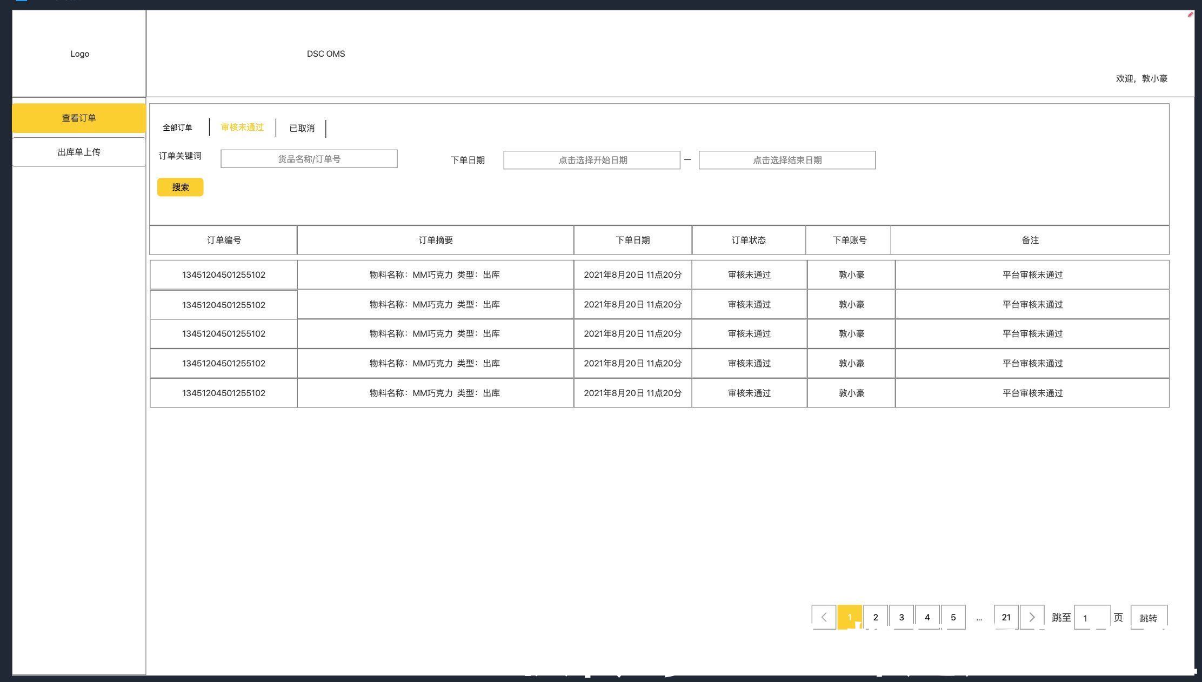Select page 5 in pagination
The width and height of the screenshot is (1202, 682).
tap(953, 617)
